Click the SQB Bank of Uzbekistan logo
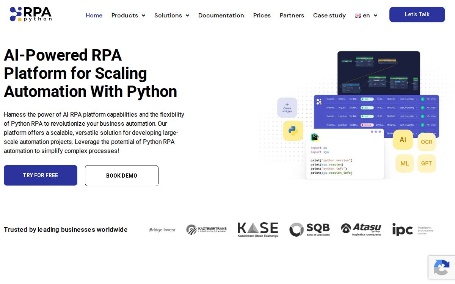The width and height of the screenshot is (455, 284). tap(309, 229)
